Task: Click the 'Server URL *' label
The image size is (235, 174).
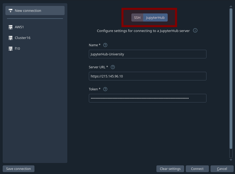Action: click(x=98, y=67)
